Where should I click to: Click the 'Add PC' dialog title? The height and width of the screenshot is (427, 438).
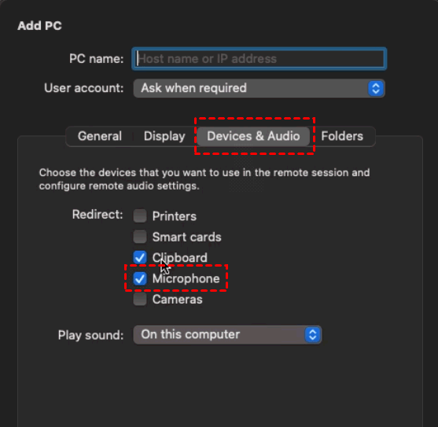(39, 26)
